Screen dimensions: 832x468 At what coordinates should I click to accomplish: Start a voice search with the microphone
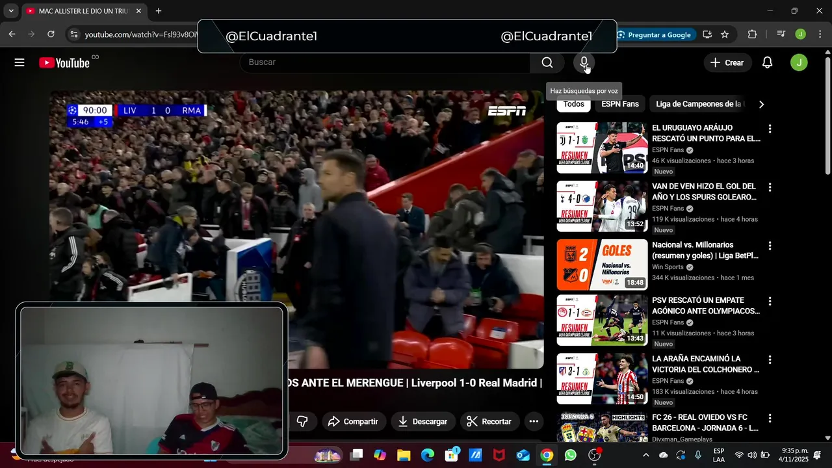click(x=584, y=62)
